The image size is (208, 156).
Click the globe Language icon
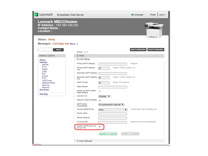(x=132, y=15)
